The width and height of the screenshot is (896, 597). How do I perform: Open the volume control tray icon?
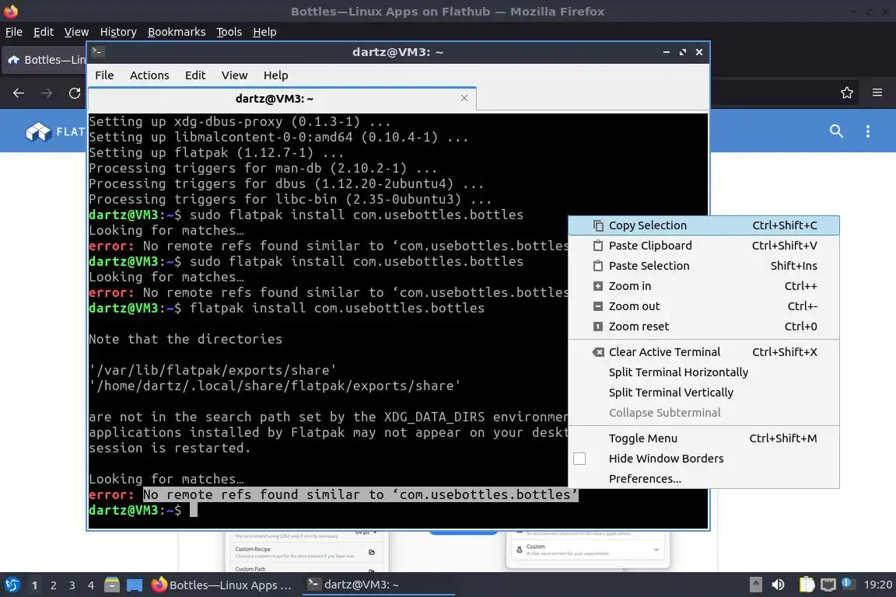779,585
